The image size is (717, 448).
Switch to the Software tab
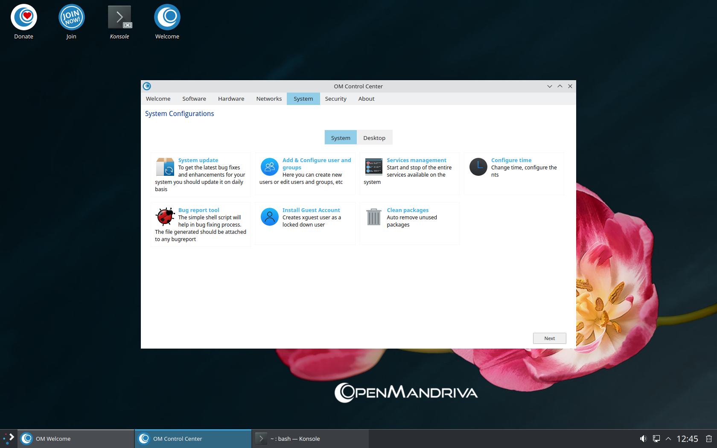click(194, 99)
